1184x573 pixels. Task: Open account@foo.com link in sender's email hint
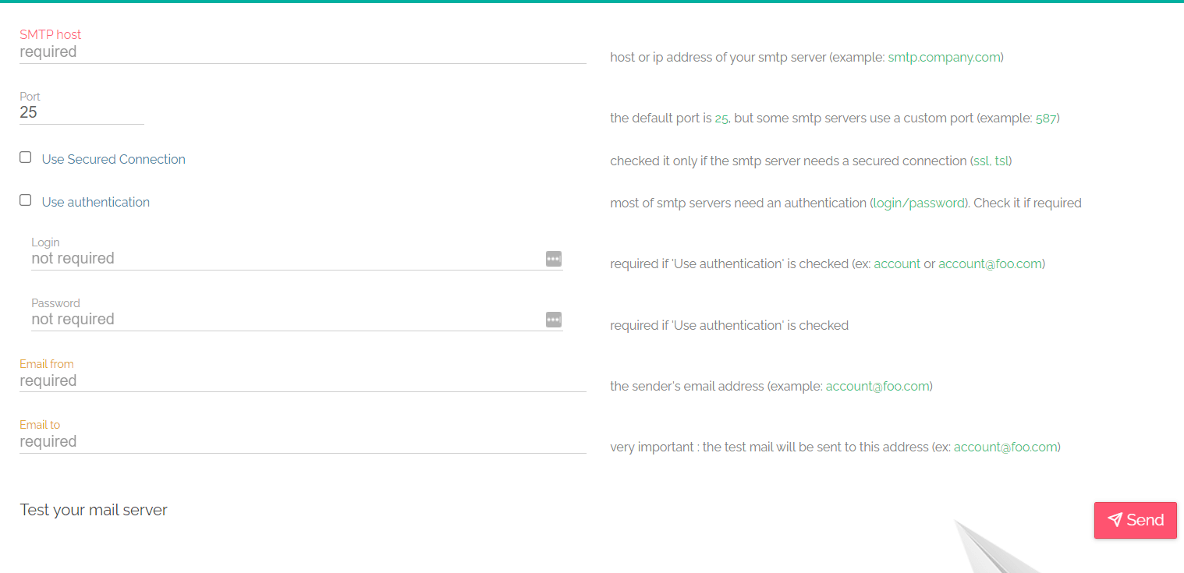coord(877,386)
